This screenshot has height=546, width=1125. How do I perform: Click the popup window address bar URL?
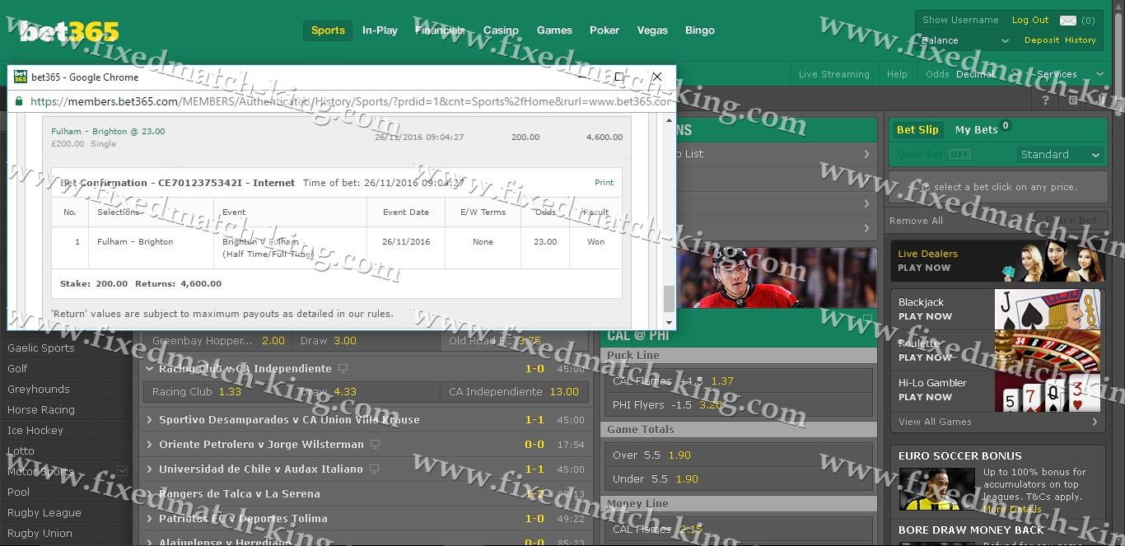click(x=351, y=102)
